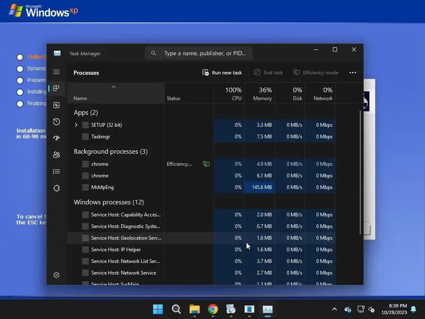Image resolution: width=425 pixels, height=319 pixels.
Task: Select Service Host: Diagnostic System row
Action: [x=201, y=226]
